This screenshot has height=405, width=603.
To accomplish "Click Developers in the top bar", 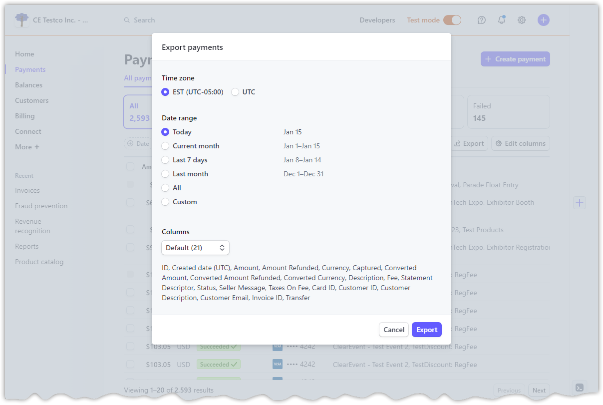I will click(x=377, y=20).
